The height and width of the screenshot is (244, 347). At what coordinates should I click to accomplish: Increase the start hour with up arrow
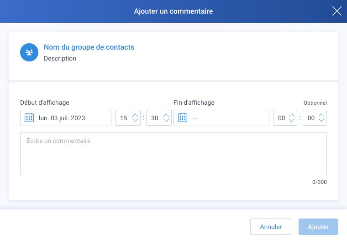[x=135, y=115]
